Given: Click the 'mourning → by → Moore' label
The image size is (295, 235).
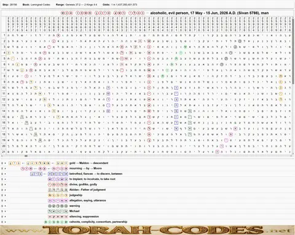Looking at the screenshot, I should click(x=85, y=169).
